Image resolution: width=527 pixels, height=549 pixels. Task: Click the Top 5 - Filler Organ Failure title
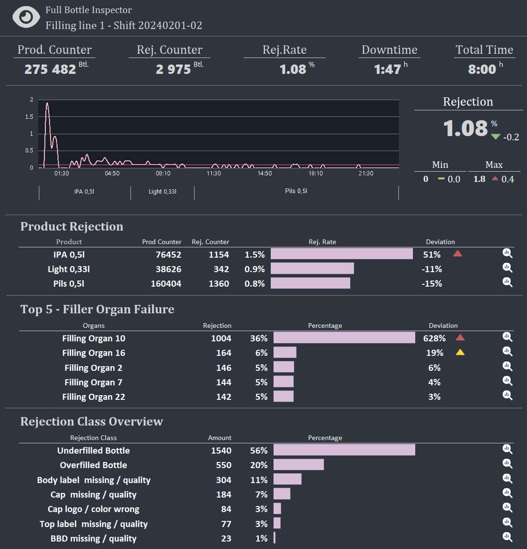click(97, 310)
